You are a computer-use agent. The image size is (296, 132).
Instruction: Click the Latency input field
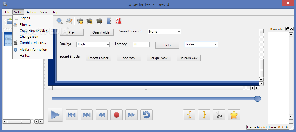(141, 44)
